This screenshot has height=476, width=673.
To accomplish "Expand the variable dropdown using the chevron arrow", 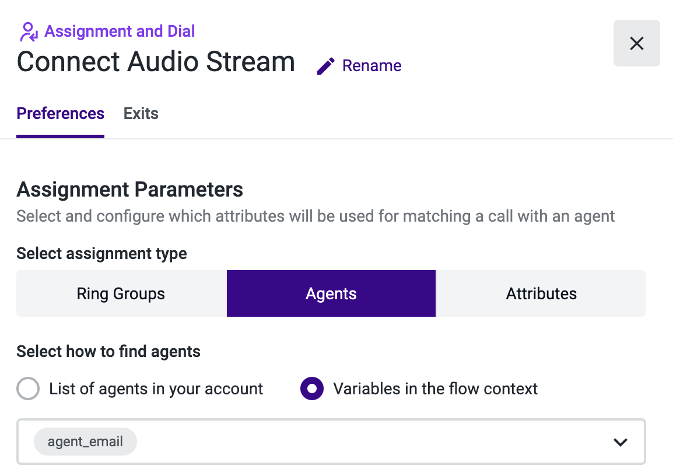I will [620, 442].
